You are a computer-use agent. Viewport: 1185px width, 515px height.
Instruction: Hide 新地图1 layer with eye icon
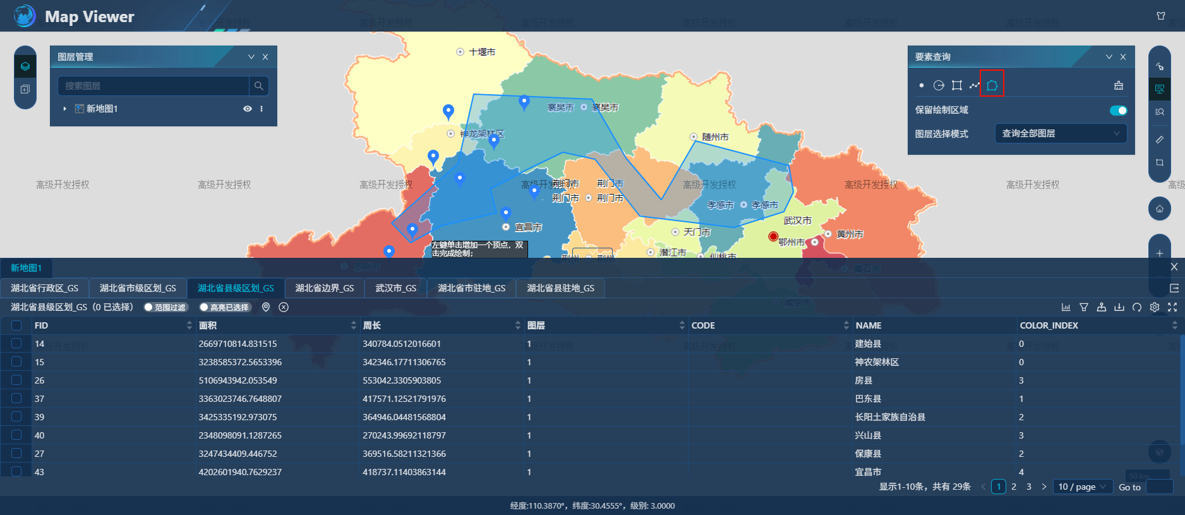(248, 109)
